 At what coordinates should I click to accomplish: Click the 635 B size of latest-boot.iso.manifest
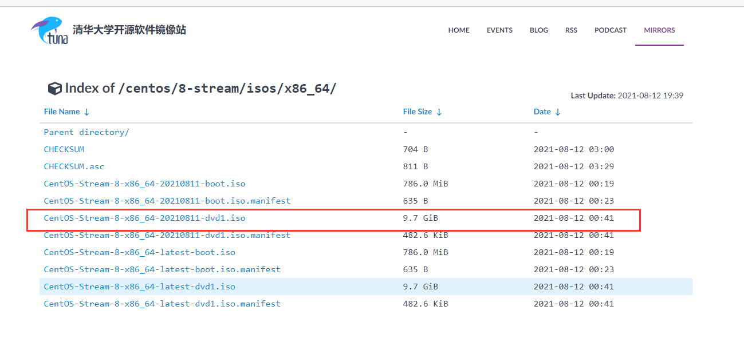pyautogui.click(x=415, y=269)
